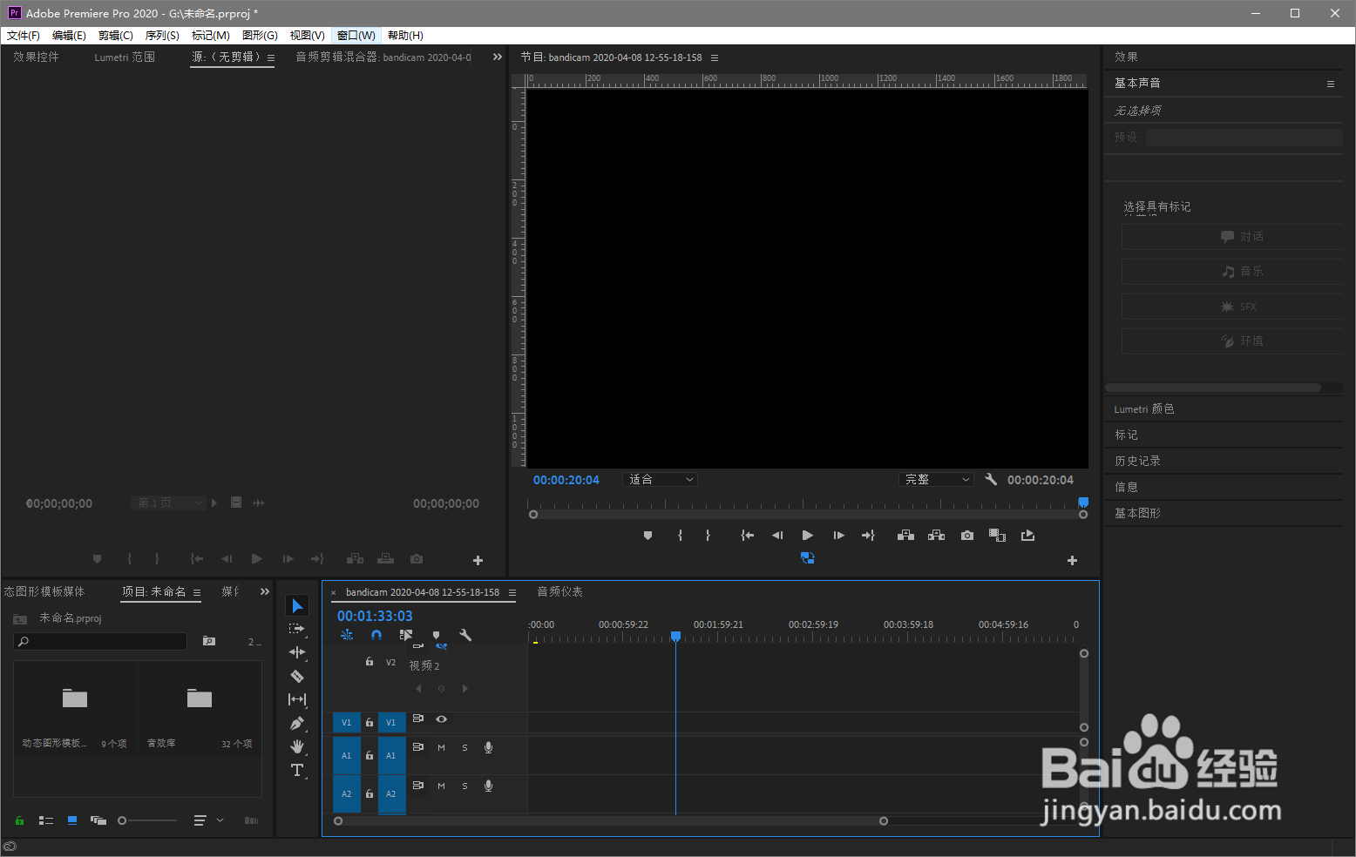Open the 剪辑(C) menu
1356x857 pixels.
(x=115, y=36)
